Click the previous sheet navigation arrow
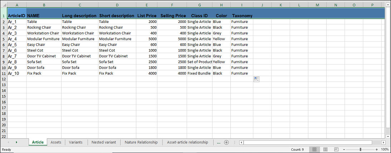 [9, 142]
